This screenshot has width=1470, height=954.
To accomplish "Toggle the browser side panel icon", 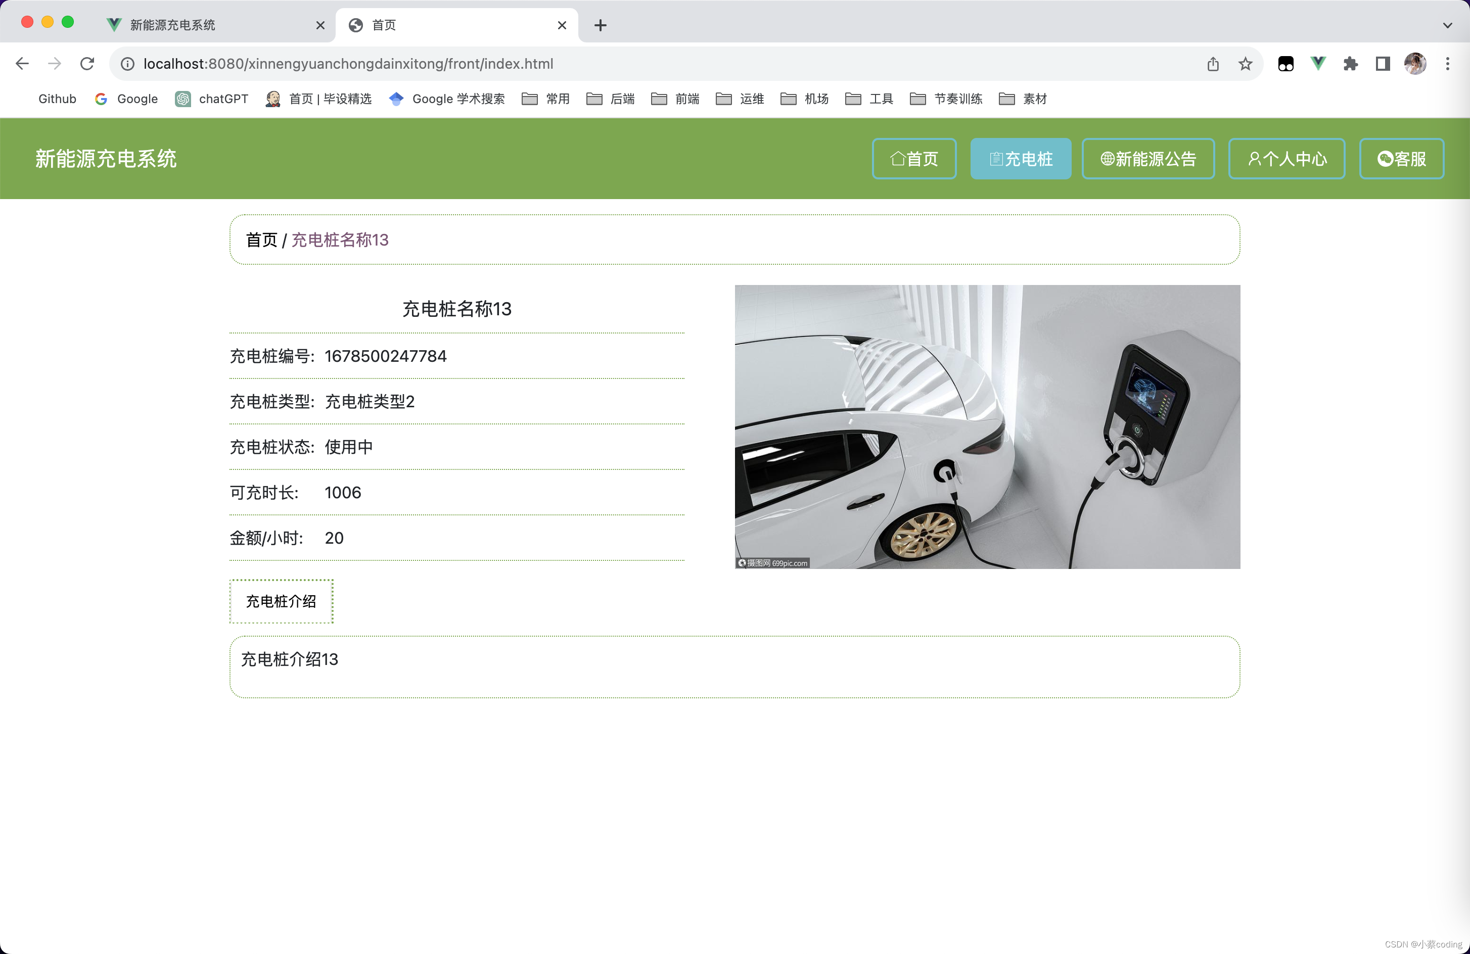I will pos(1382,64).
